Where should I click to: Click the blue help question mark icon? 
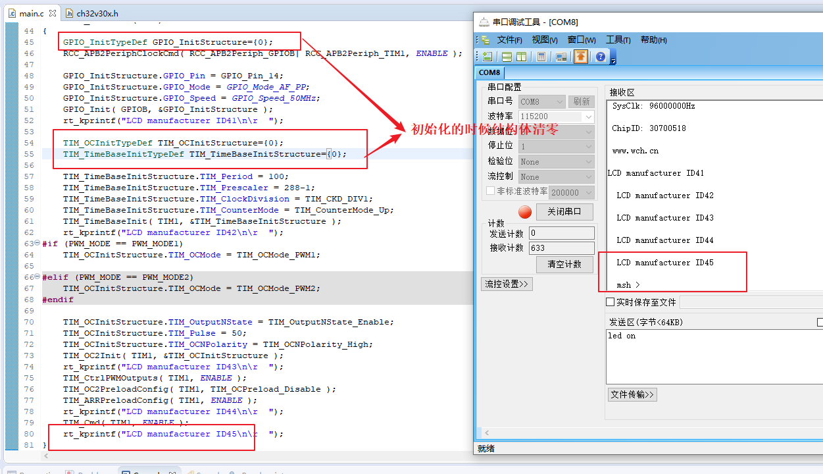point(601,57)
